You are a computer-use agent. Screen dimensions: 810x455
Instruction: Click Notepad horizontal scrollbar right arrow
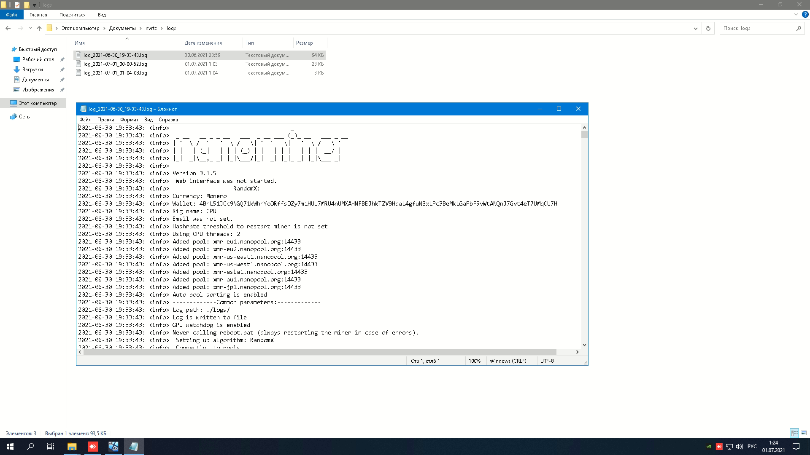coord(578,352)
